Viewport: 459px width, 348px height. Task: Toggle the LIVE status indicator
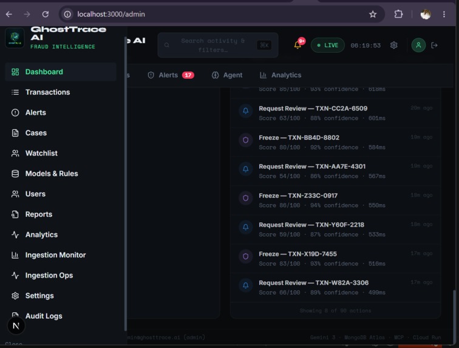(328, 45)
